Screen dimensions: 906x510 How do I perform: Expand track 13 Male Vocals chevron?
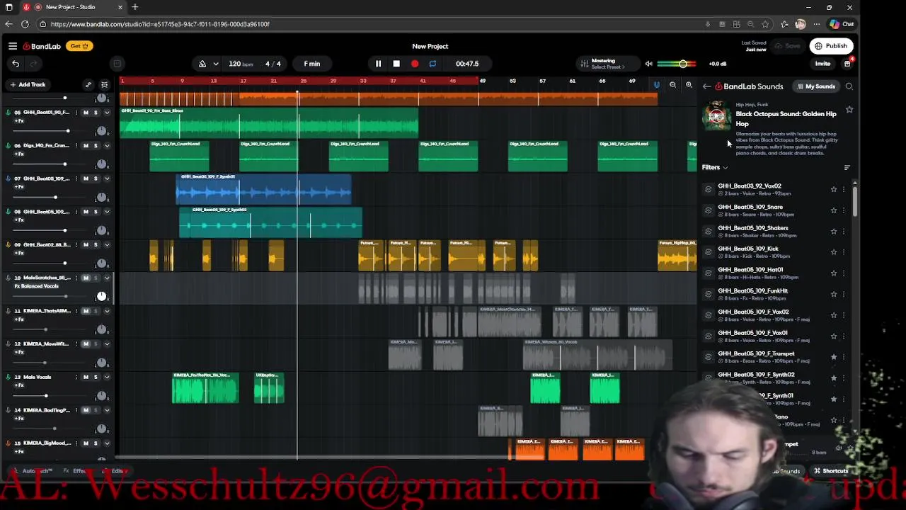[107, 377]
